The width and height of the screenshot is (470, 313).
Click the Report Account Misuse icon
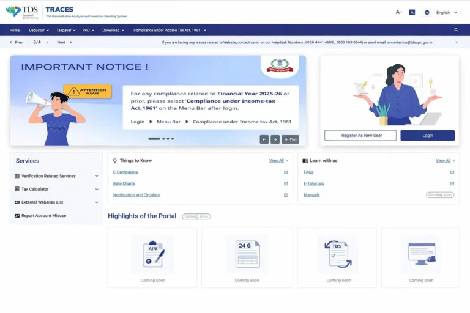point(17,216)
